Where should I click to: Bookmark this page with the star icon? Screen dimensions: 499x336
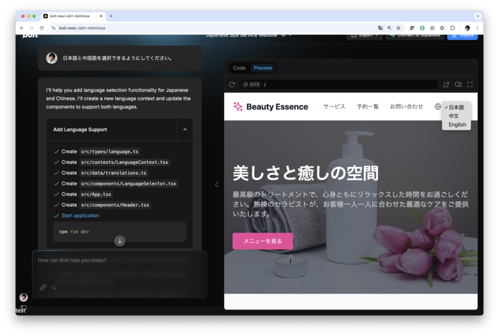point(398,28)
